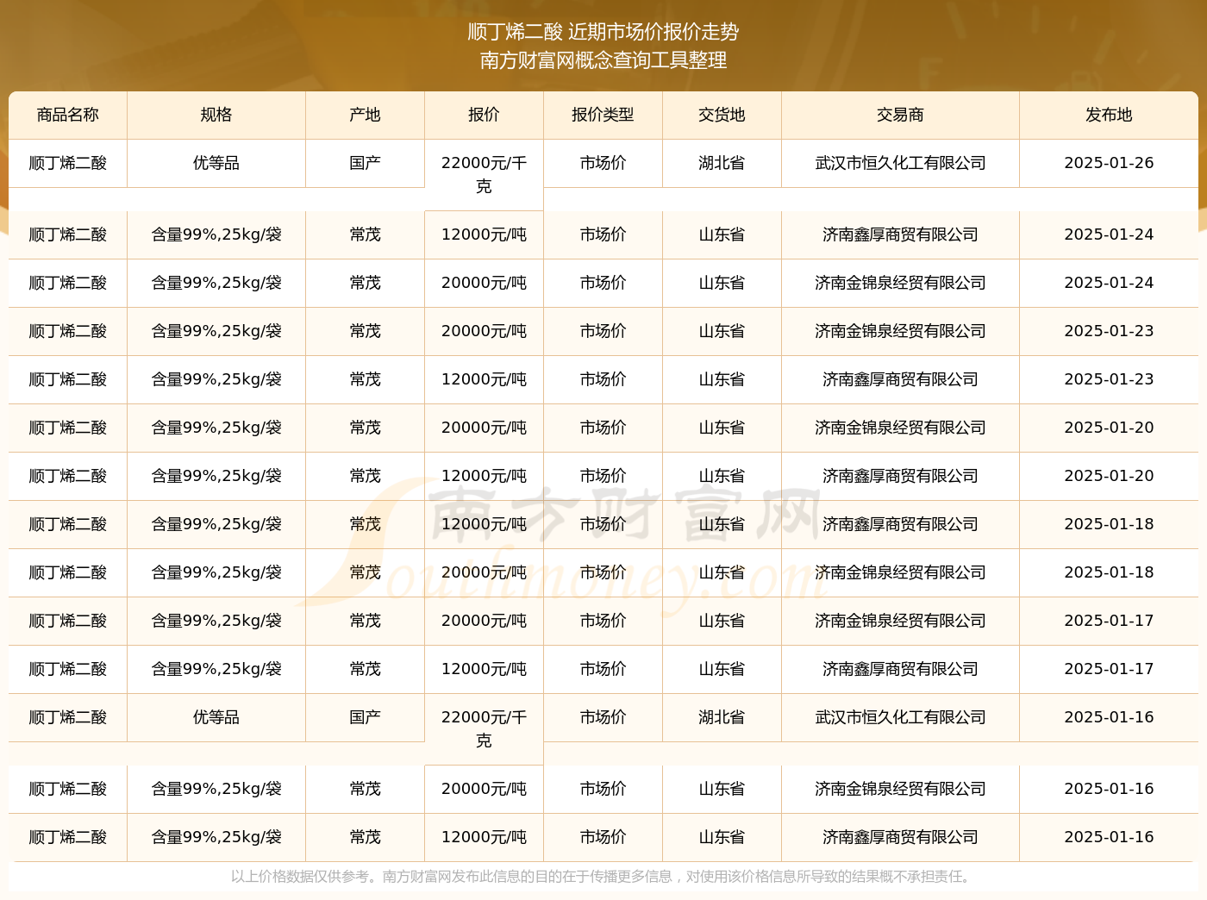Click 22000元/千克 price in the 2025-01-26 row
Image resolution: width=1207 pixels, height=900 pixels.
(x=484, y=174)
